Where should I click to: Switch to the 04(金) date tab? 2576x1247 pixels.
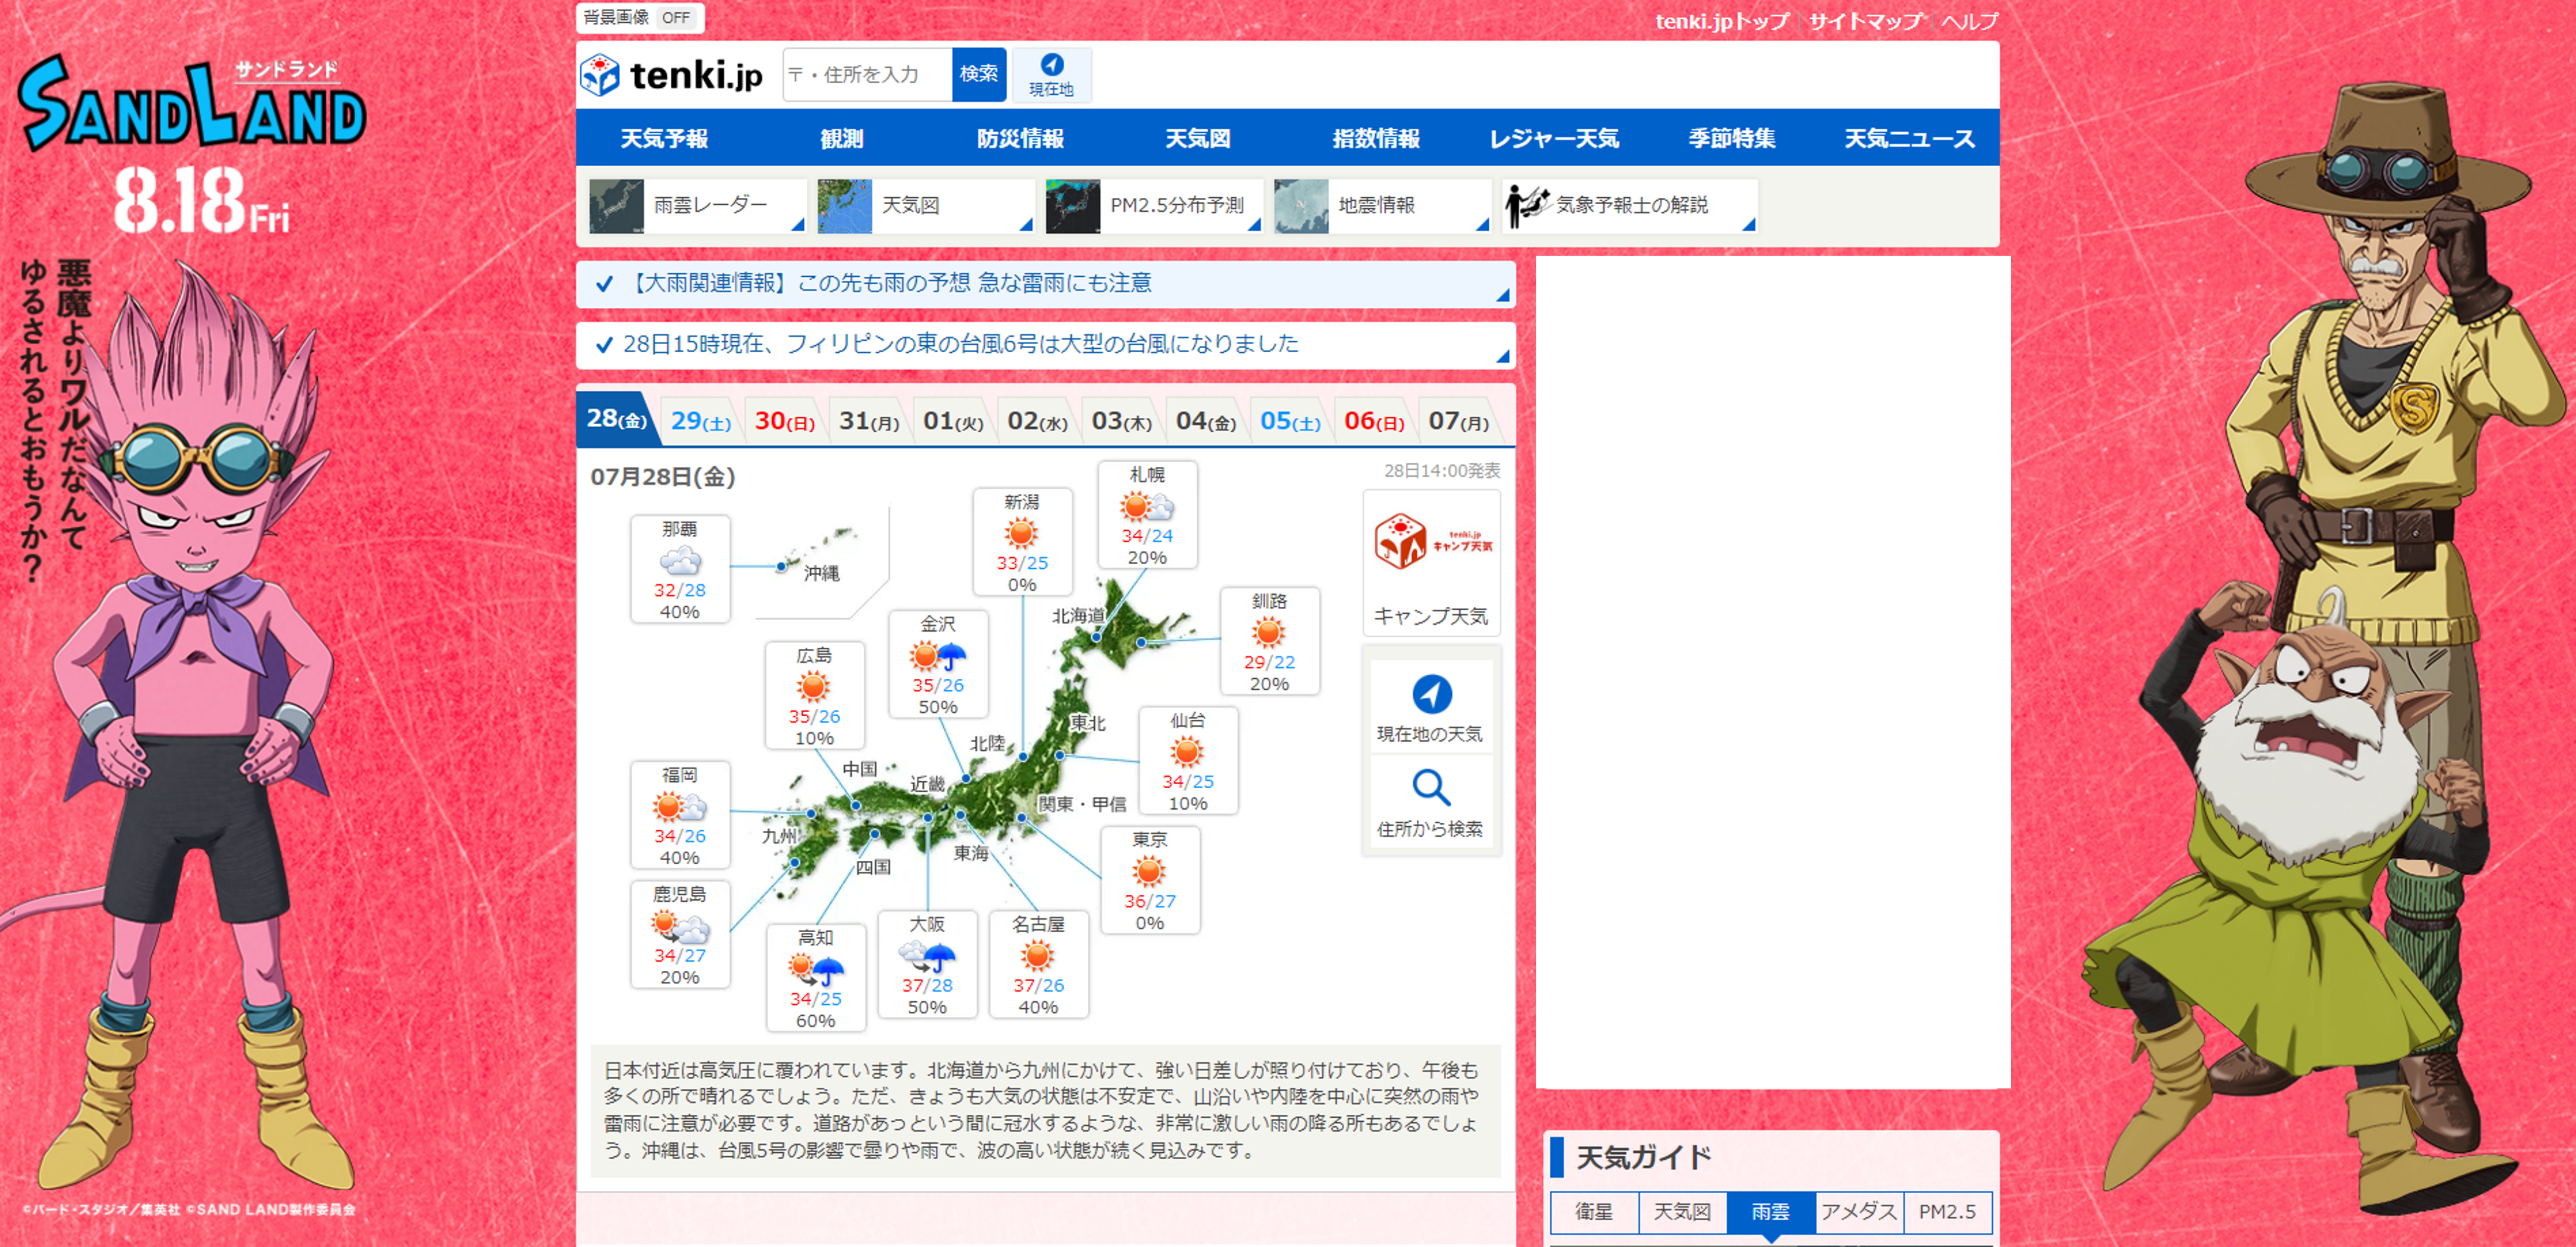coord(1206,421)
